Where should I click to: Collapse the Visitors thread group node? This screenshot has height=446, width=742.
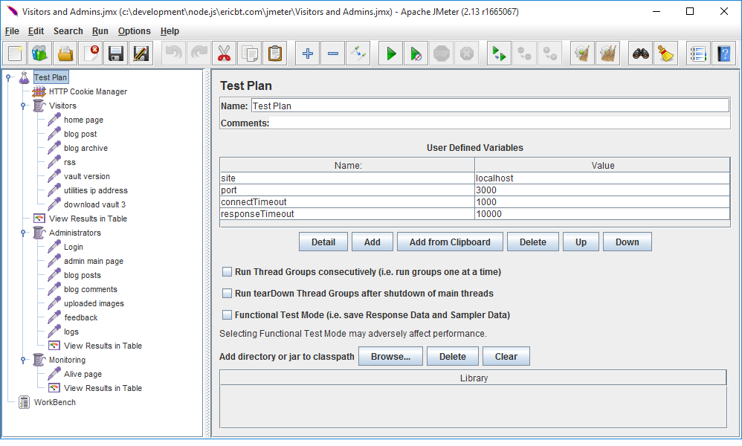click(23, 106)
